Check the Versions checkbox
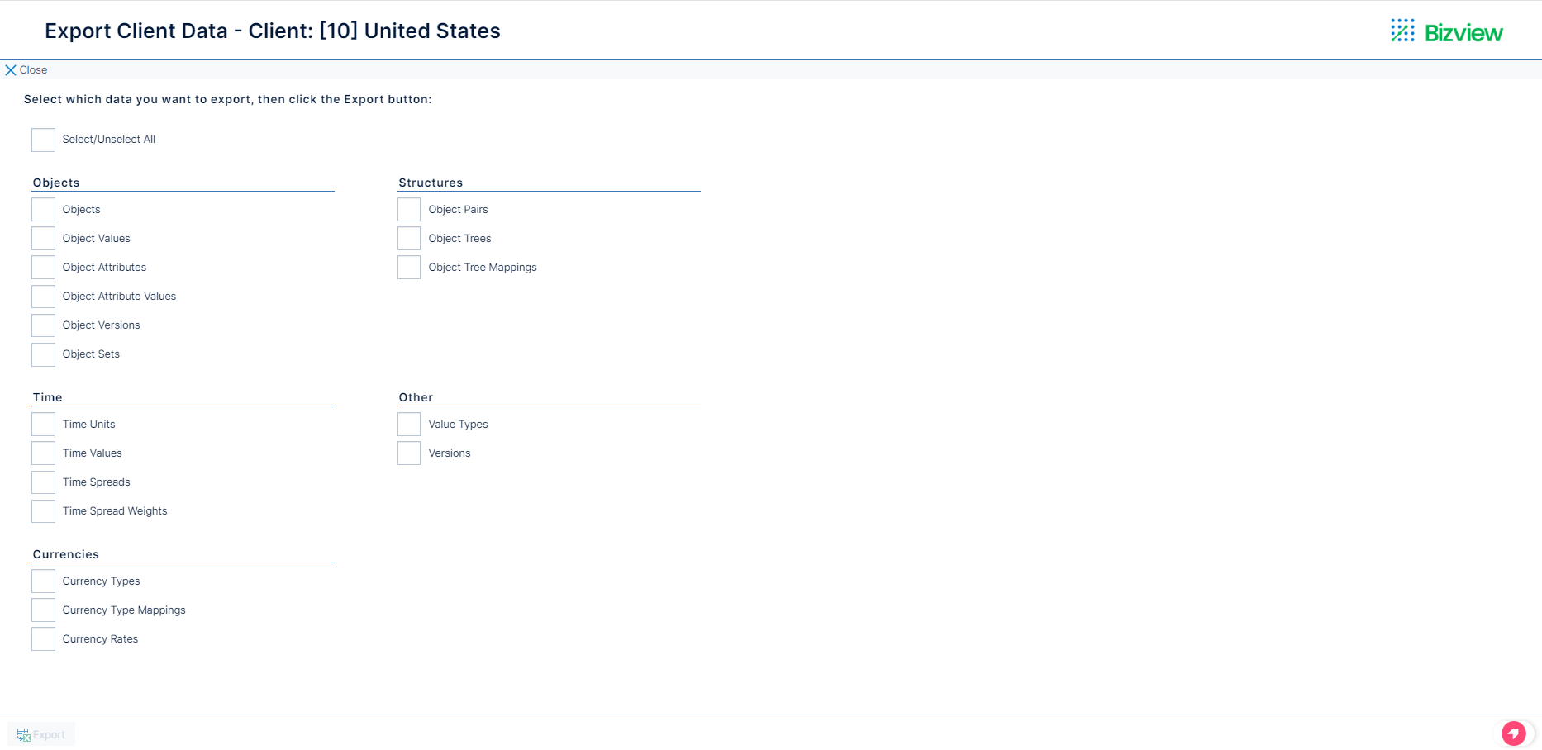This screenshot has width=1542, height=750. [409, 453]
